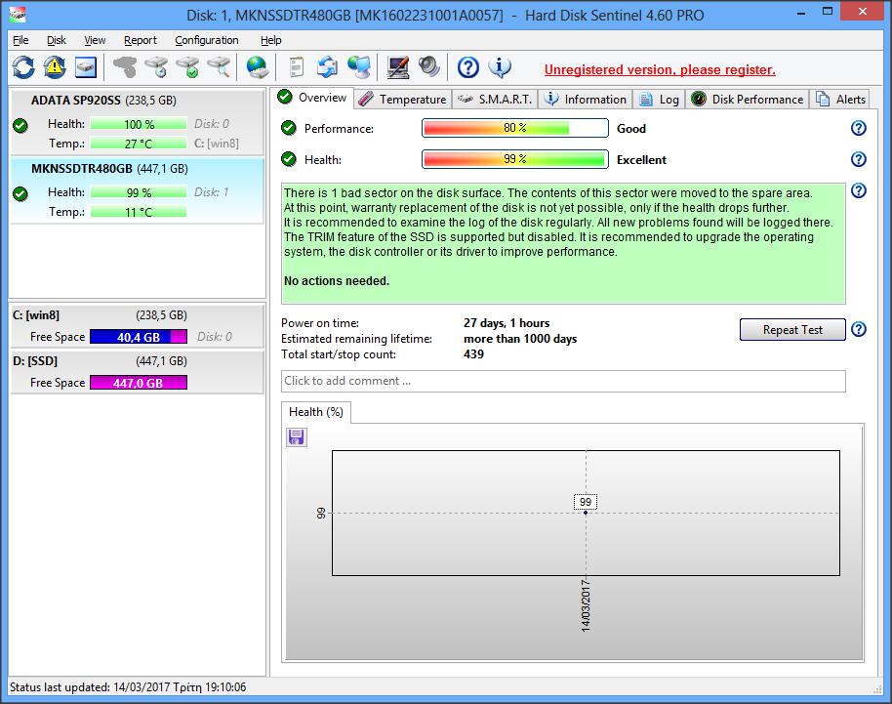The width and height of the screenshot is (892, 704).
Task: Open the Disk menu
Action: [x=57, y=40]
